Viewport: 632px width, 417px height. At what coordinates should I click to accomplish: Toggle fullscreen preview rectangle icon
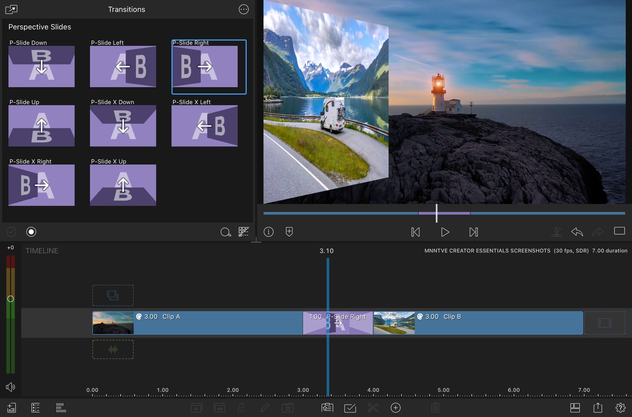[x=619, y=231]
